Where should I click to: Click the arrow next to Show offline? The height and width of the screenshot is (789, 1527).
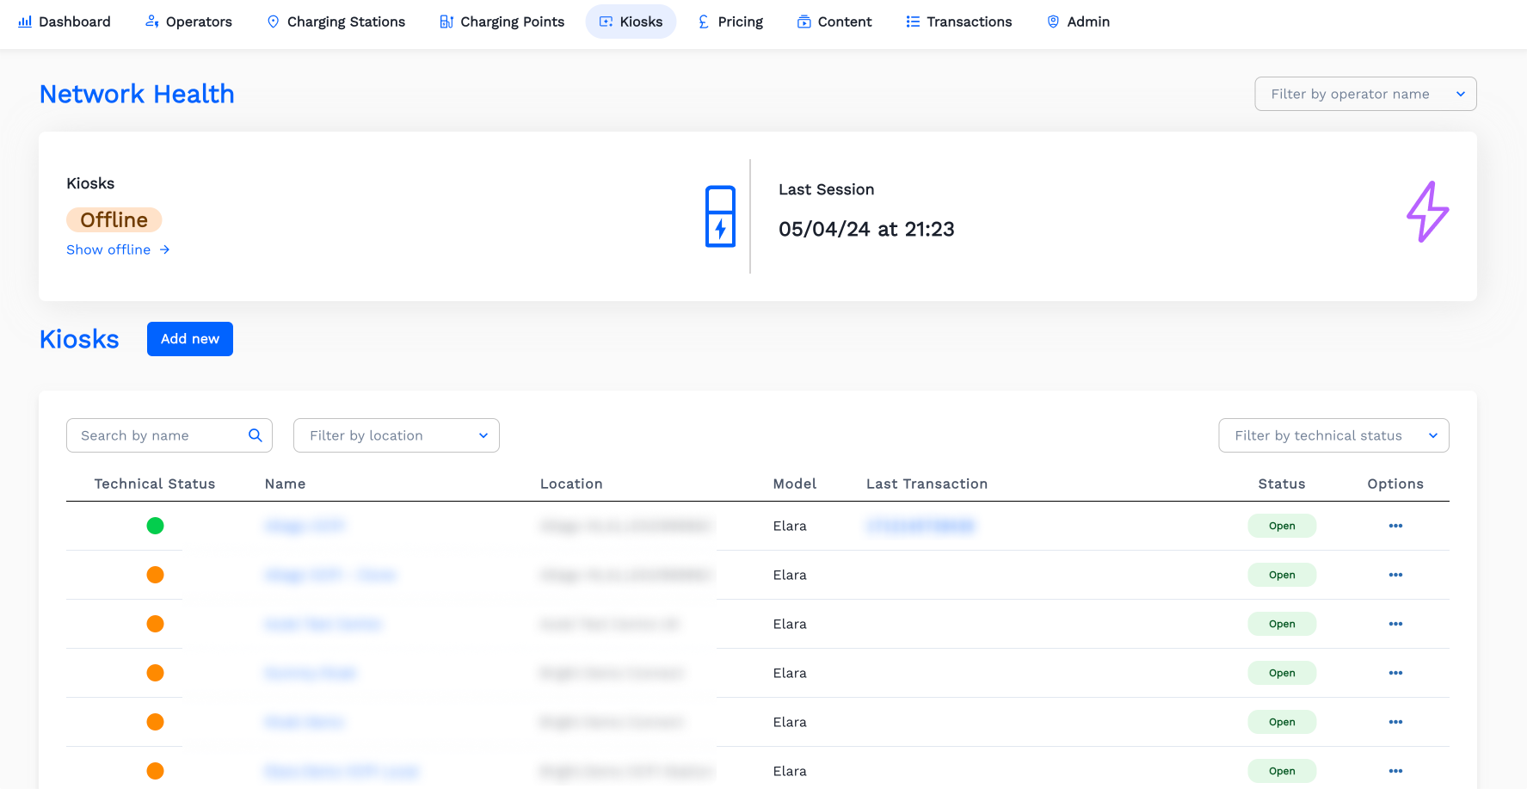point(165,250)
